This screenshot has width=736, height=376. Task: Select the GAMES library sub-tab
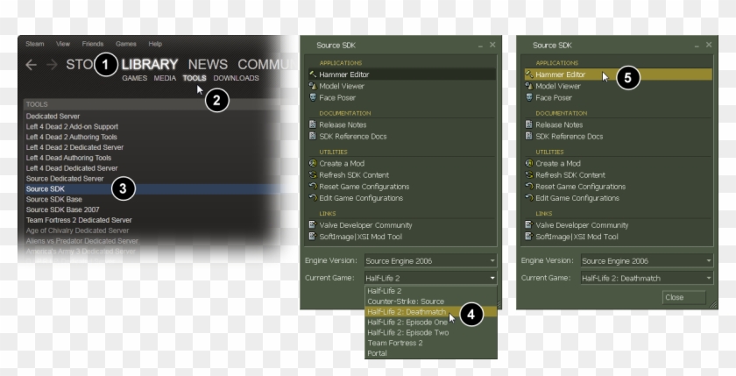pyautogui.click(x=135, y=78)
